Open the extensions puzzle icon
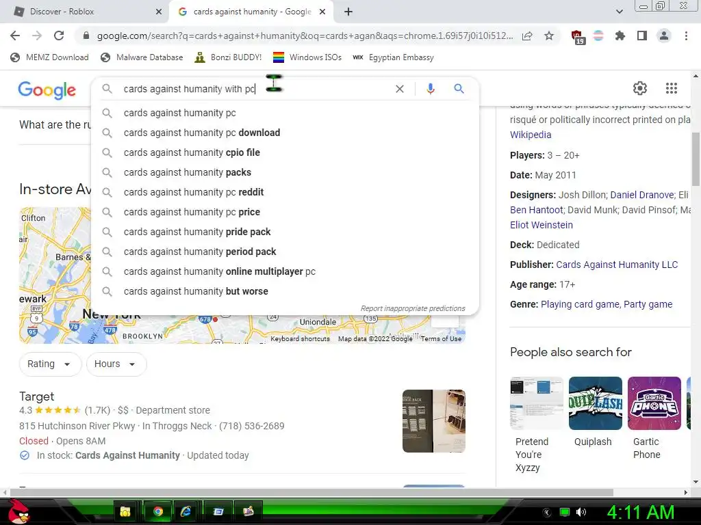 620,36
